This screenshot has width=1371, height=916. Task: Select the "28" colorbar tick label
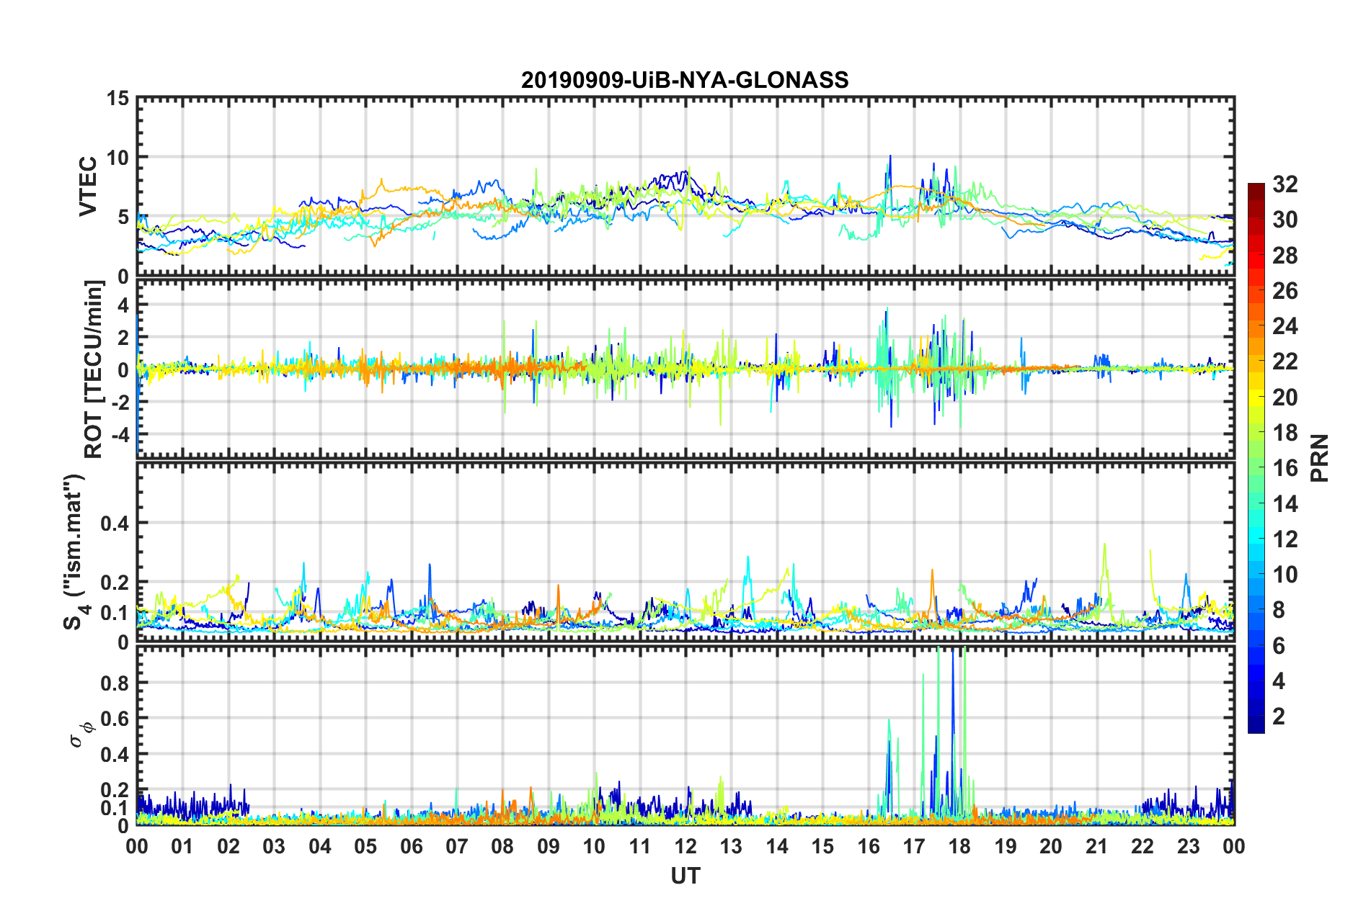[x=1285, y=256]
